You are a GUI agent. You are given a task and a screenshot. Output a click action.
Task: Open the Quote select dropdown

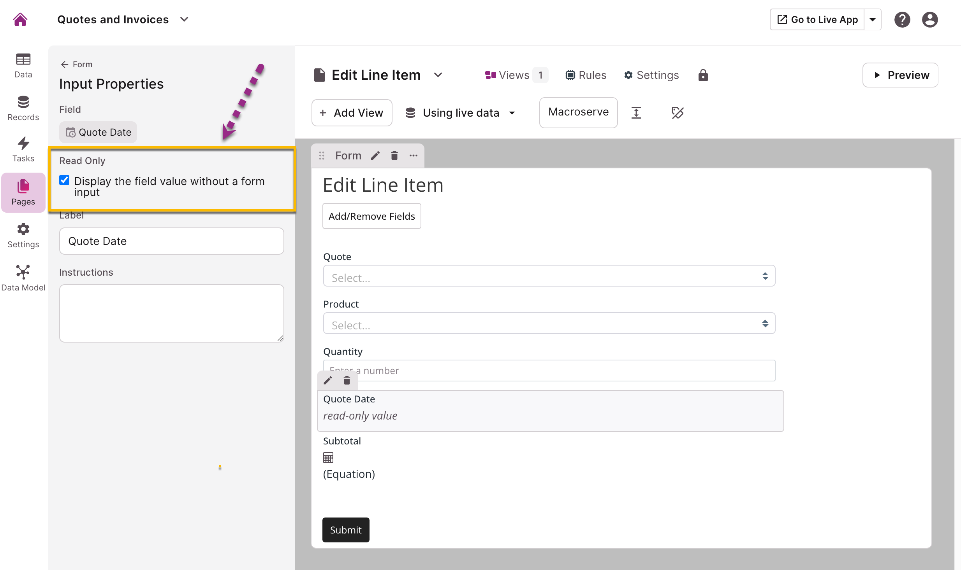(x=549, y=276)
